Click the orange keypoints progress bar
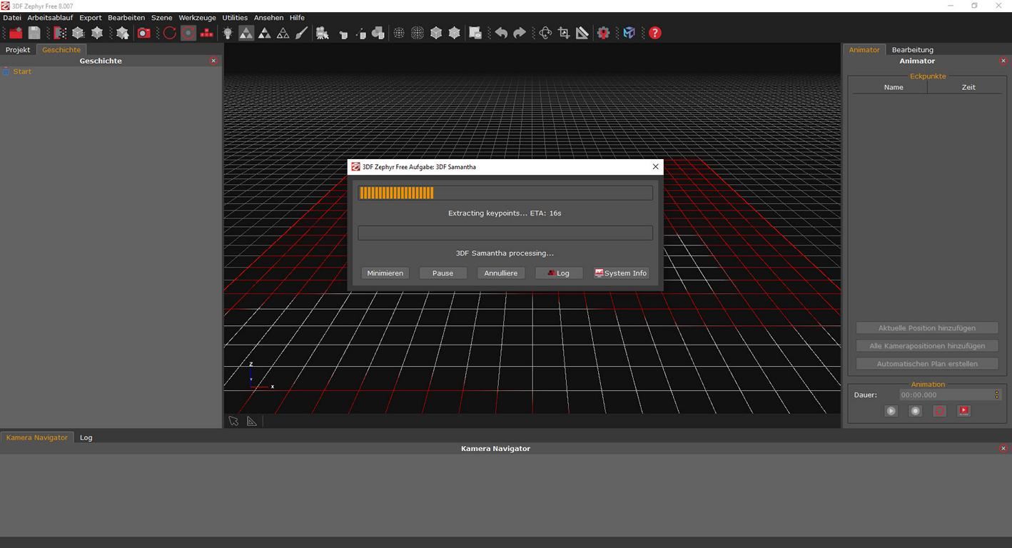The image size is (1012, 548). 505,193
